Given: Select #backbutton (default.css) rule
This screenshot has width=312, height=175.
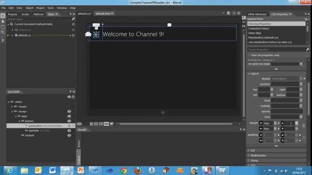Looking at the screenshot, I should (263, 37).
